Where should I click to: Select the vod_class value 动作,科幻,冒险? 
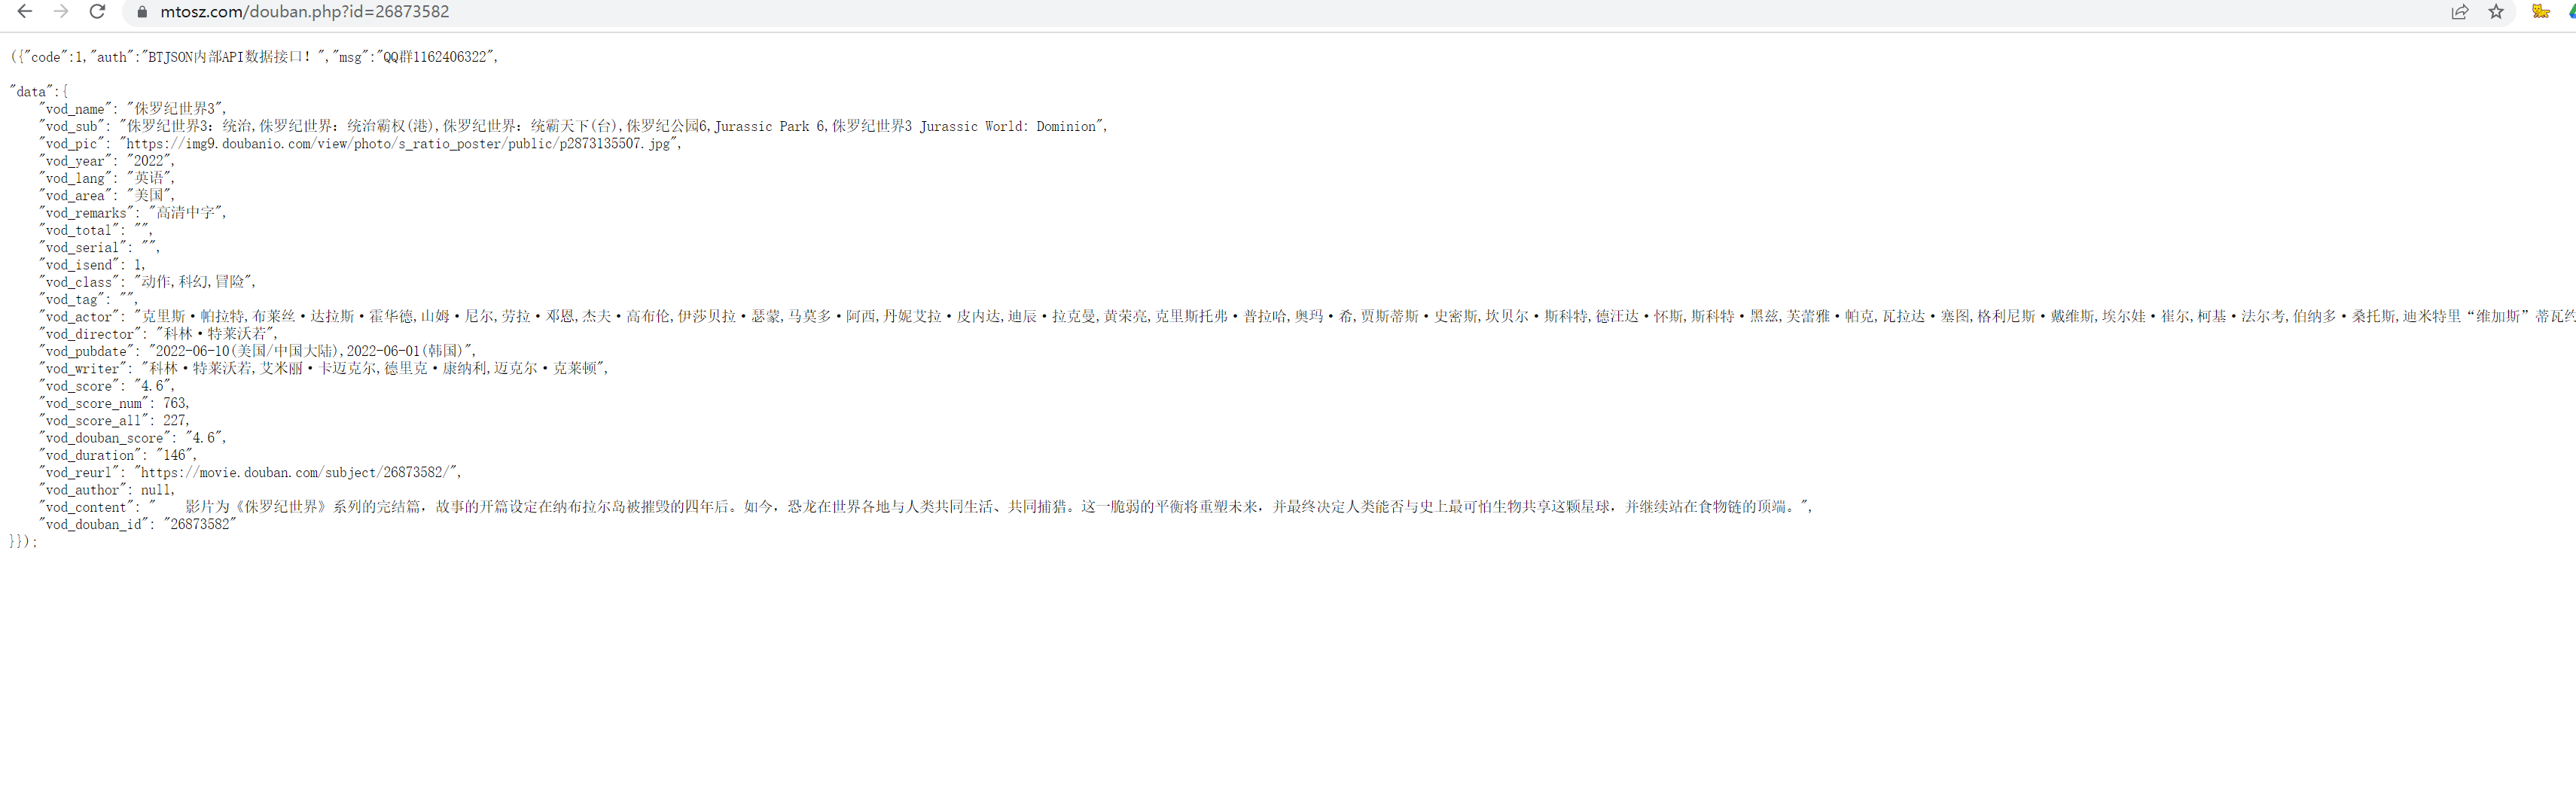tap(192, 282)
